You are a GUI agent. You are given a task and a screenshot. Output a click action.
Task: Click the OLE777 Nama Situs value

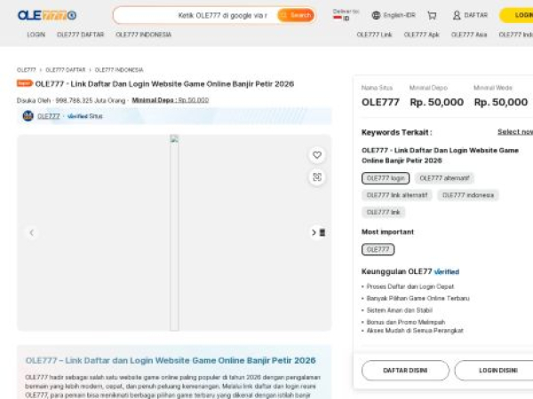[x=380, y=102]
